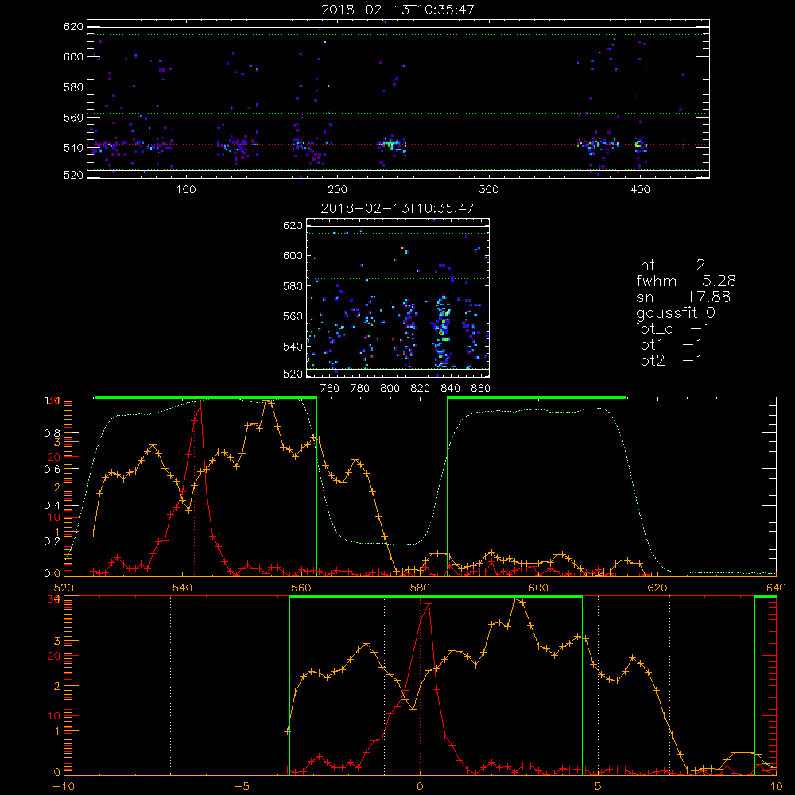
Task: Click x-axis label 100 in top plot
Action: [x=186, y=190]
